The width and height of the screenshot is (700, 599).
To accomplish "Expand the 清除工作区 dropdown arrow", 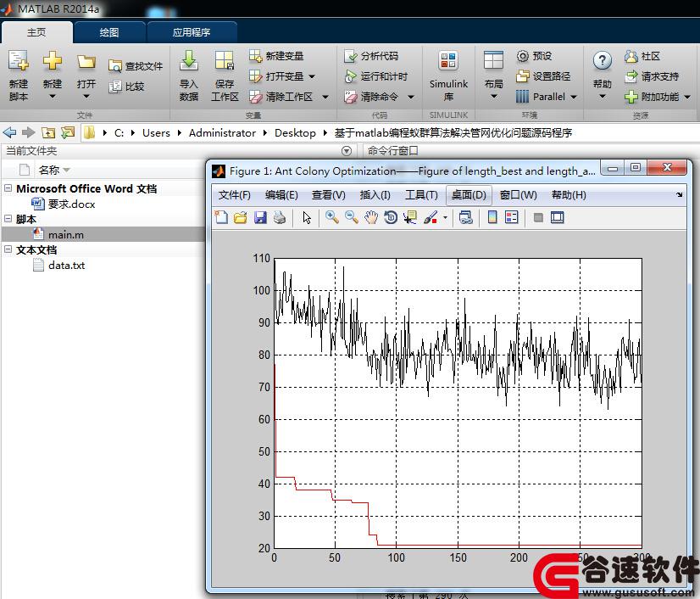I will pos(325,97).
